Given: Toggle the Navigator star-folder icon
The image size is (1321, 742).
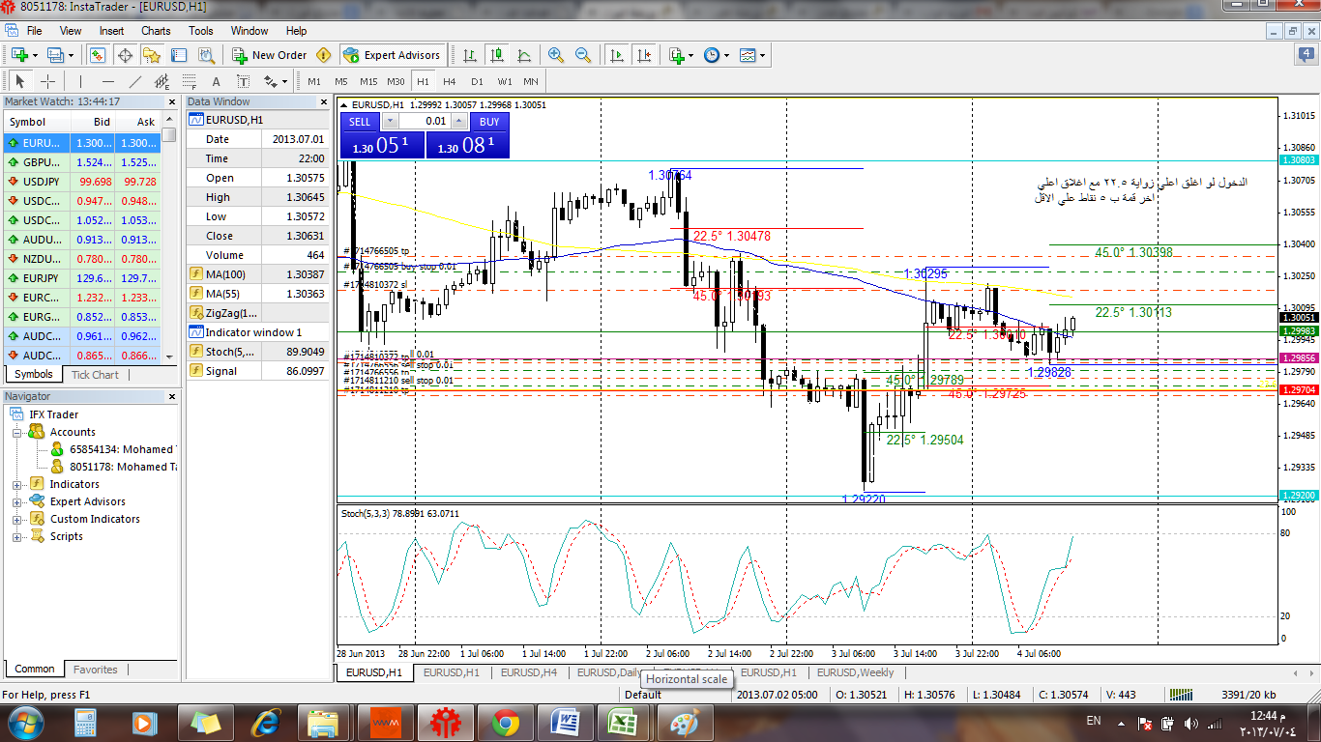Looking at the screenshot, I should 152,55.
